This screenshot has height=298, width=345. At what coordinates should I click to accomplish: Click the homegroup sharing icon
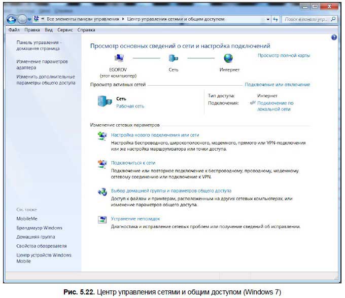pyautogui.click(x=102, y=192)
